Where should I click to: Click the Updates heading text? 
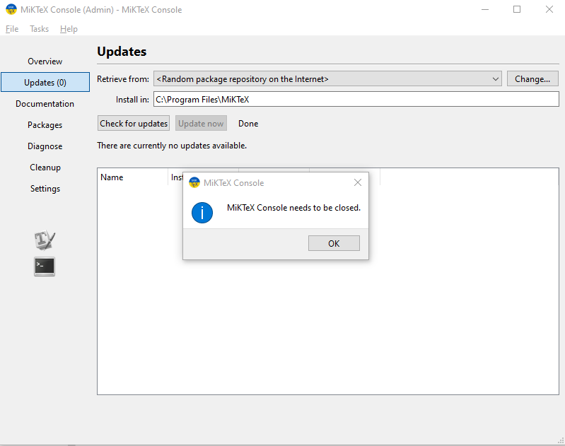point(122,52)
